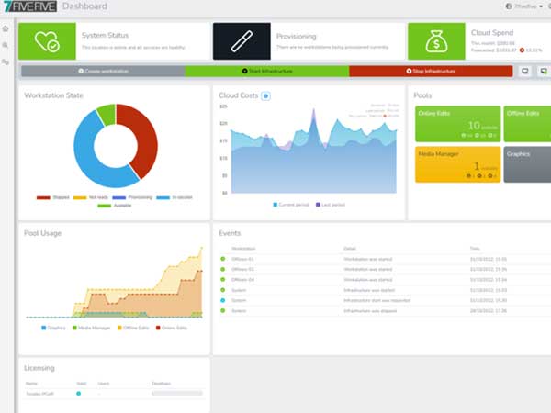This screenshot has height=413, width=551.
Task: Click Online Edits last status icon
Action: [489, 135]
